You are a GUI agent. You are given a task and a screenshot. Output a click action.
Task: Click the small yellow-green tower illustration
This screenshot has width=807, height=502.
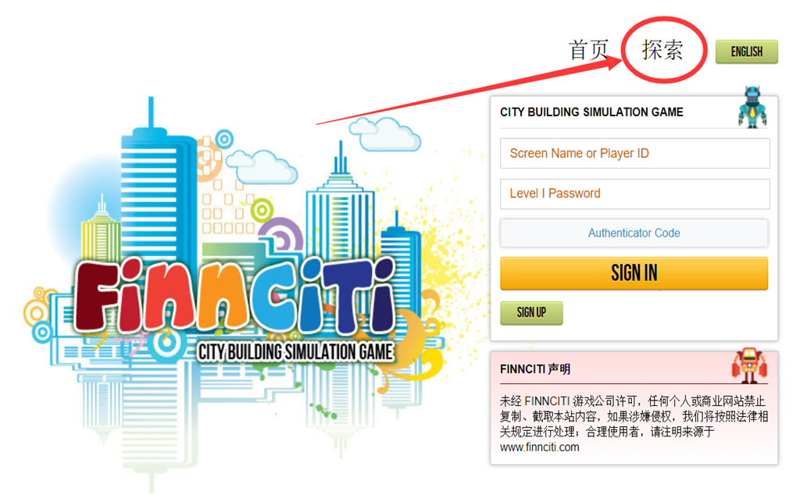[101, 229]
